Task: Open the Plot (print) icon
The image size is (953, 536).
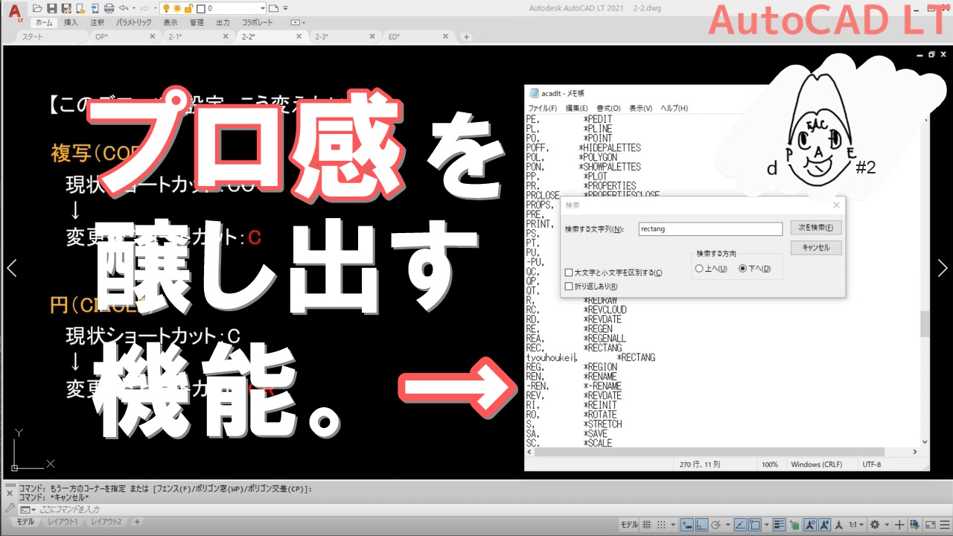Action: [107, 8]
